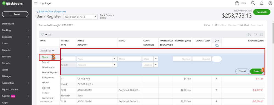
Task: Export the register with the export icon
Action: [255, 35]
